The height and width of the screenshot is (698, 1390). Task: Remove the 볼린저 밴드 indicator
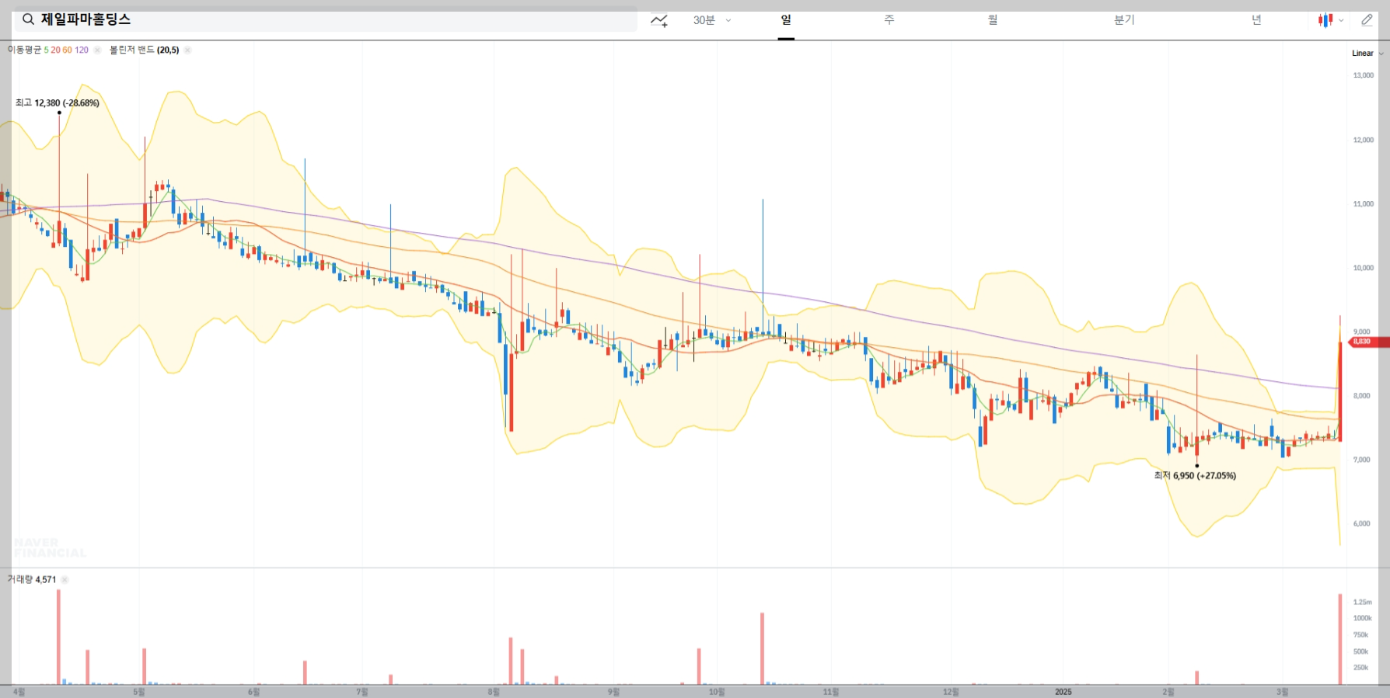coord(187,50)
